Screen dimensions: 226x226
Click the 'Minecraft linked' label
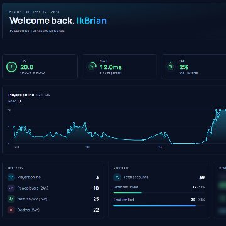click(126, 187)
